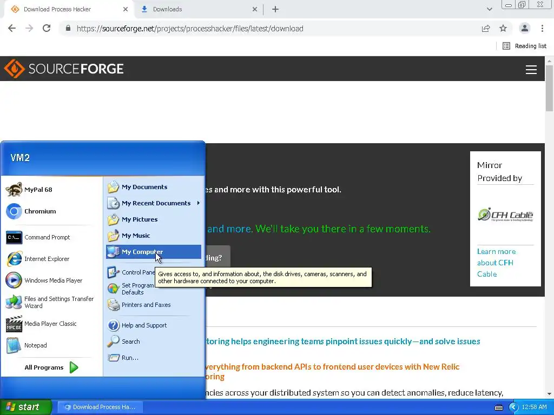Open Search from Start menu

(x=153, y=342)
